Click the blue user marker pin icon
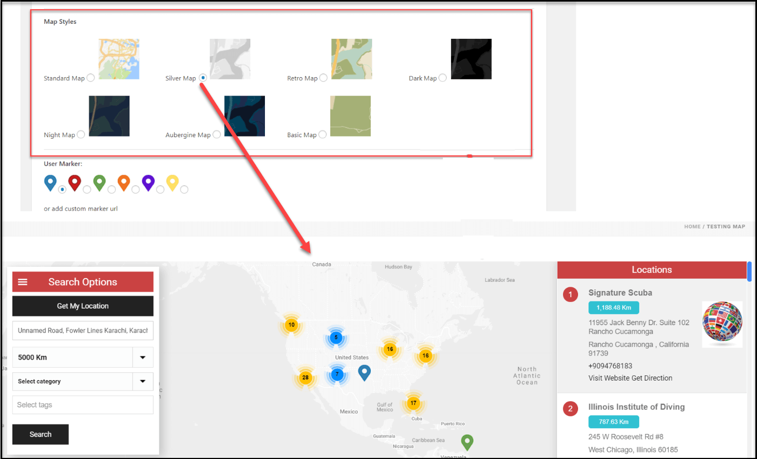 50,183
